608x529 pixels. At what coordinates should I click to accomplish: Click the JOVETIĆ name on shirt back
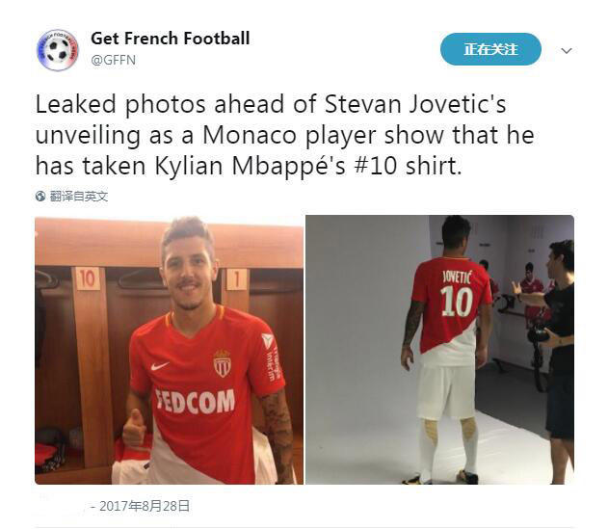click(457, 278)
